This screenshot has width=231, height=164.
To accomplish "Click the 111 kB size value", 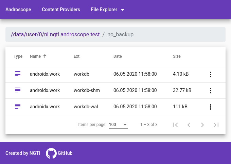I will (x=180, y=107).
